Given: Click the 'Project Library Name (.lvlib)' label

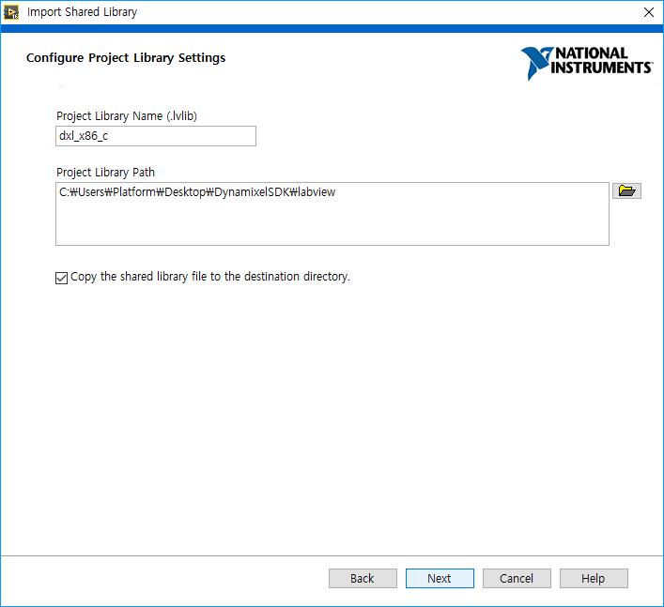Looking at the screenshot, I should (127, 116).
